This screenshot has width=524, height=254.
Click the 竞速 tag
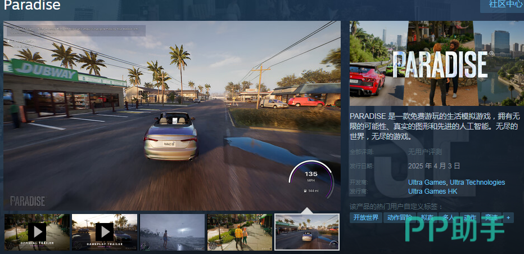tap(491, 217)
